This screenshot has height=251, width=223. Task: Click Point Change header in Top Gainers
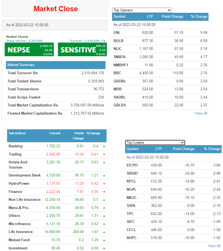(173, 16)
